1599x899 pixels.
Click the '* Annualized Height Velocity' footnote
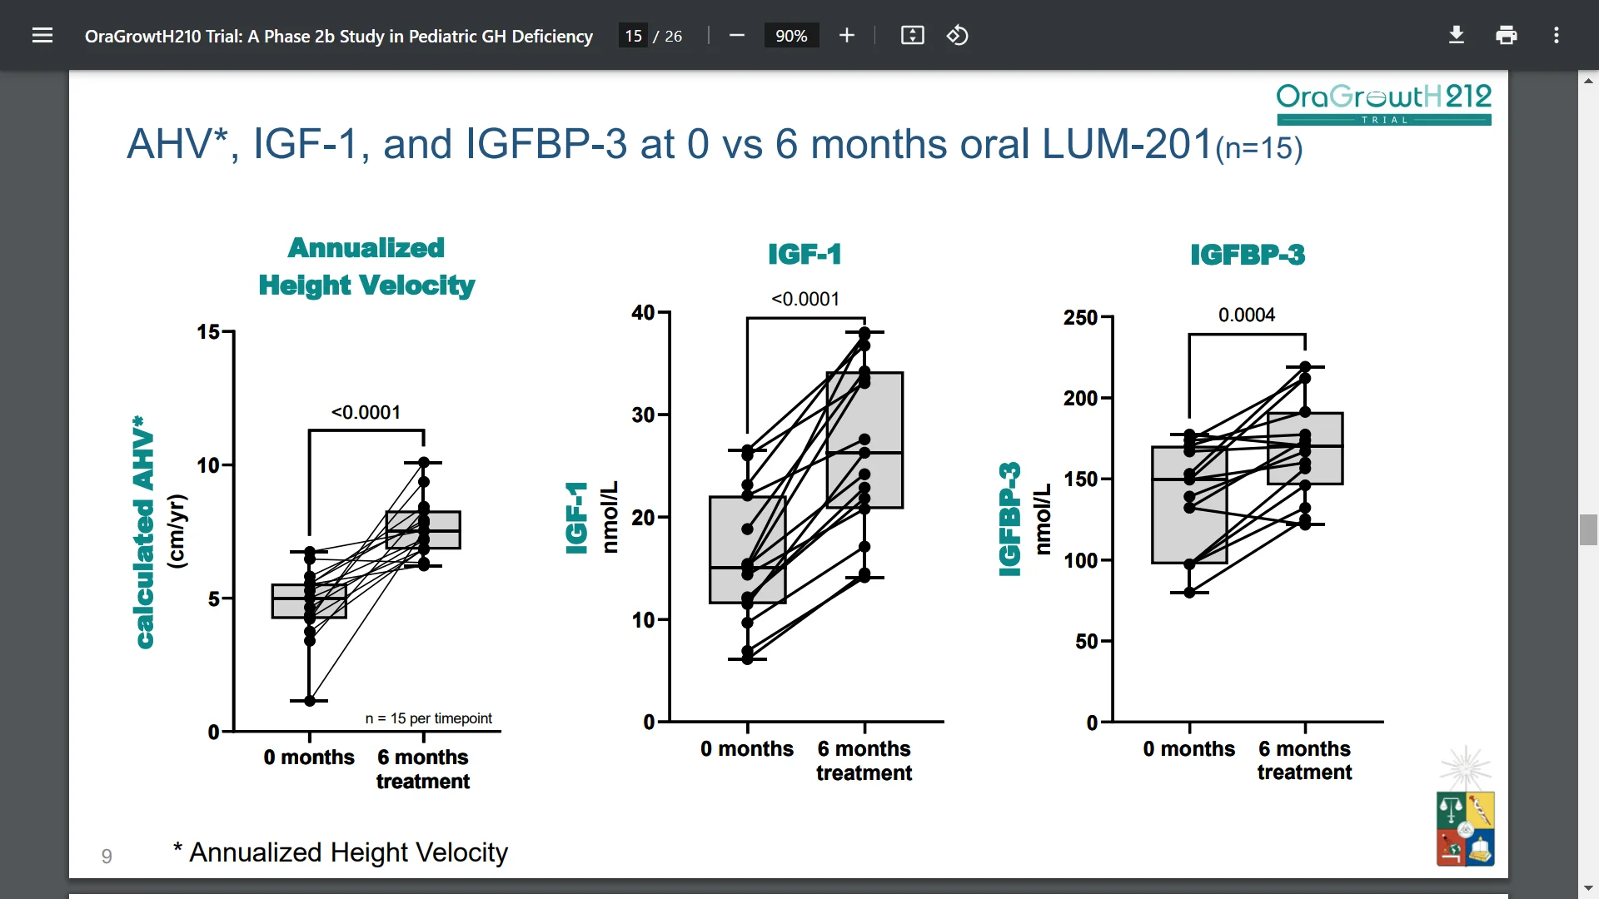pos(341,852)
